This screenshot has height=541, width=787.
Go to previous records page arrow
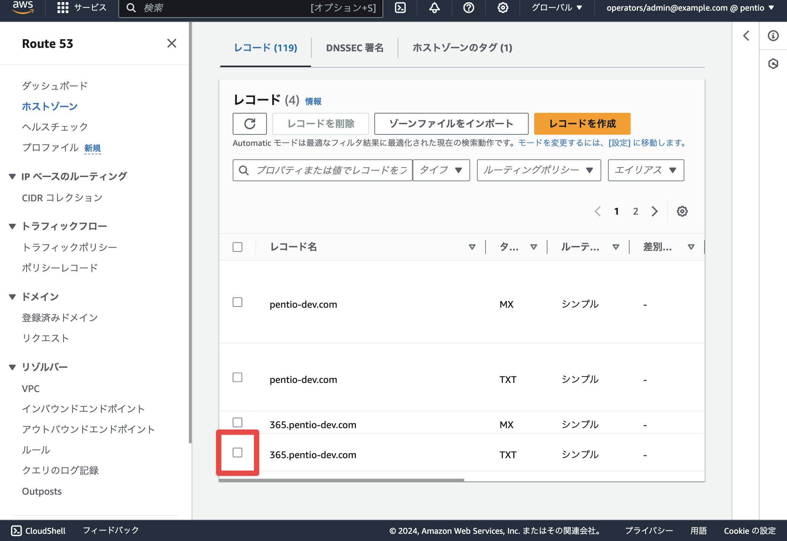click(598, 211)
